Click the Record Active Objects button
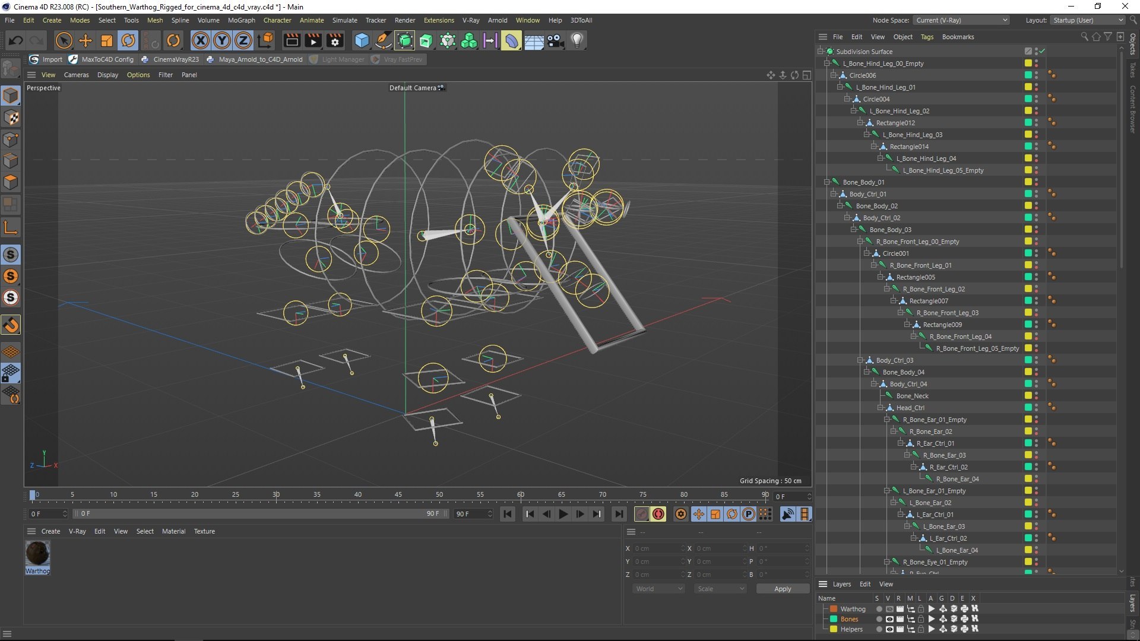This screenshot has height=641, width=1140. point(641,514)
